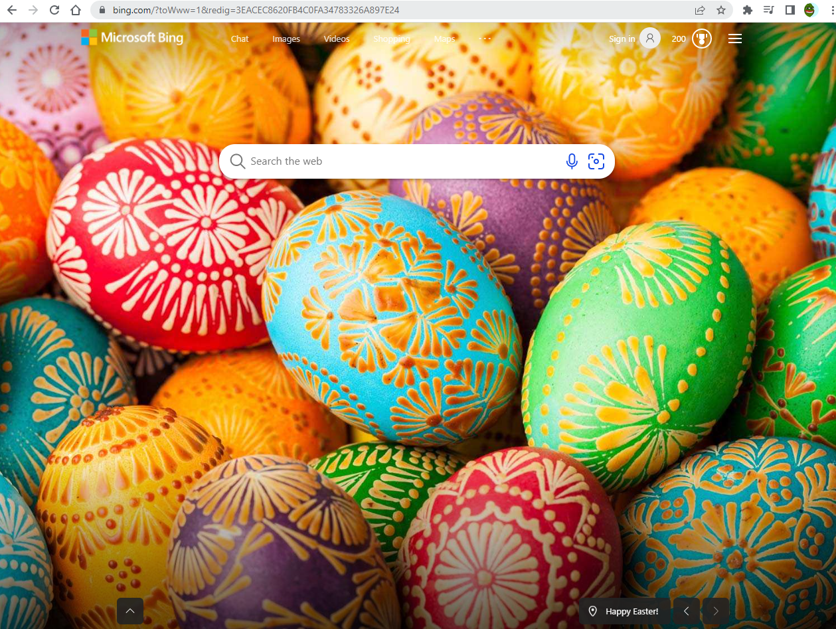
Task: Open the media controls icon
Action: coord(769,10)
